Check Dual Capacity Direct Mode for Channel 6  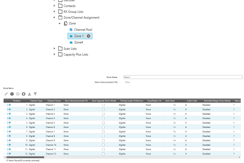[103, 127]
